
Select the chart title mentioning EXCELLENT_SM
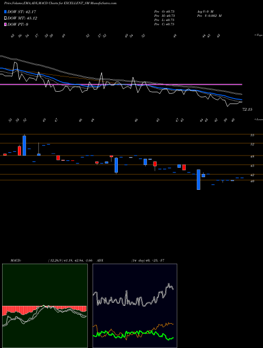pos(60,3)
